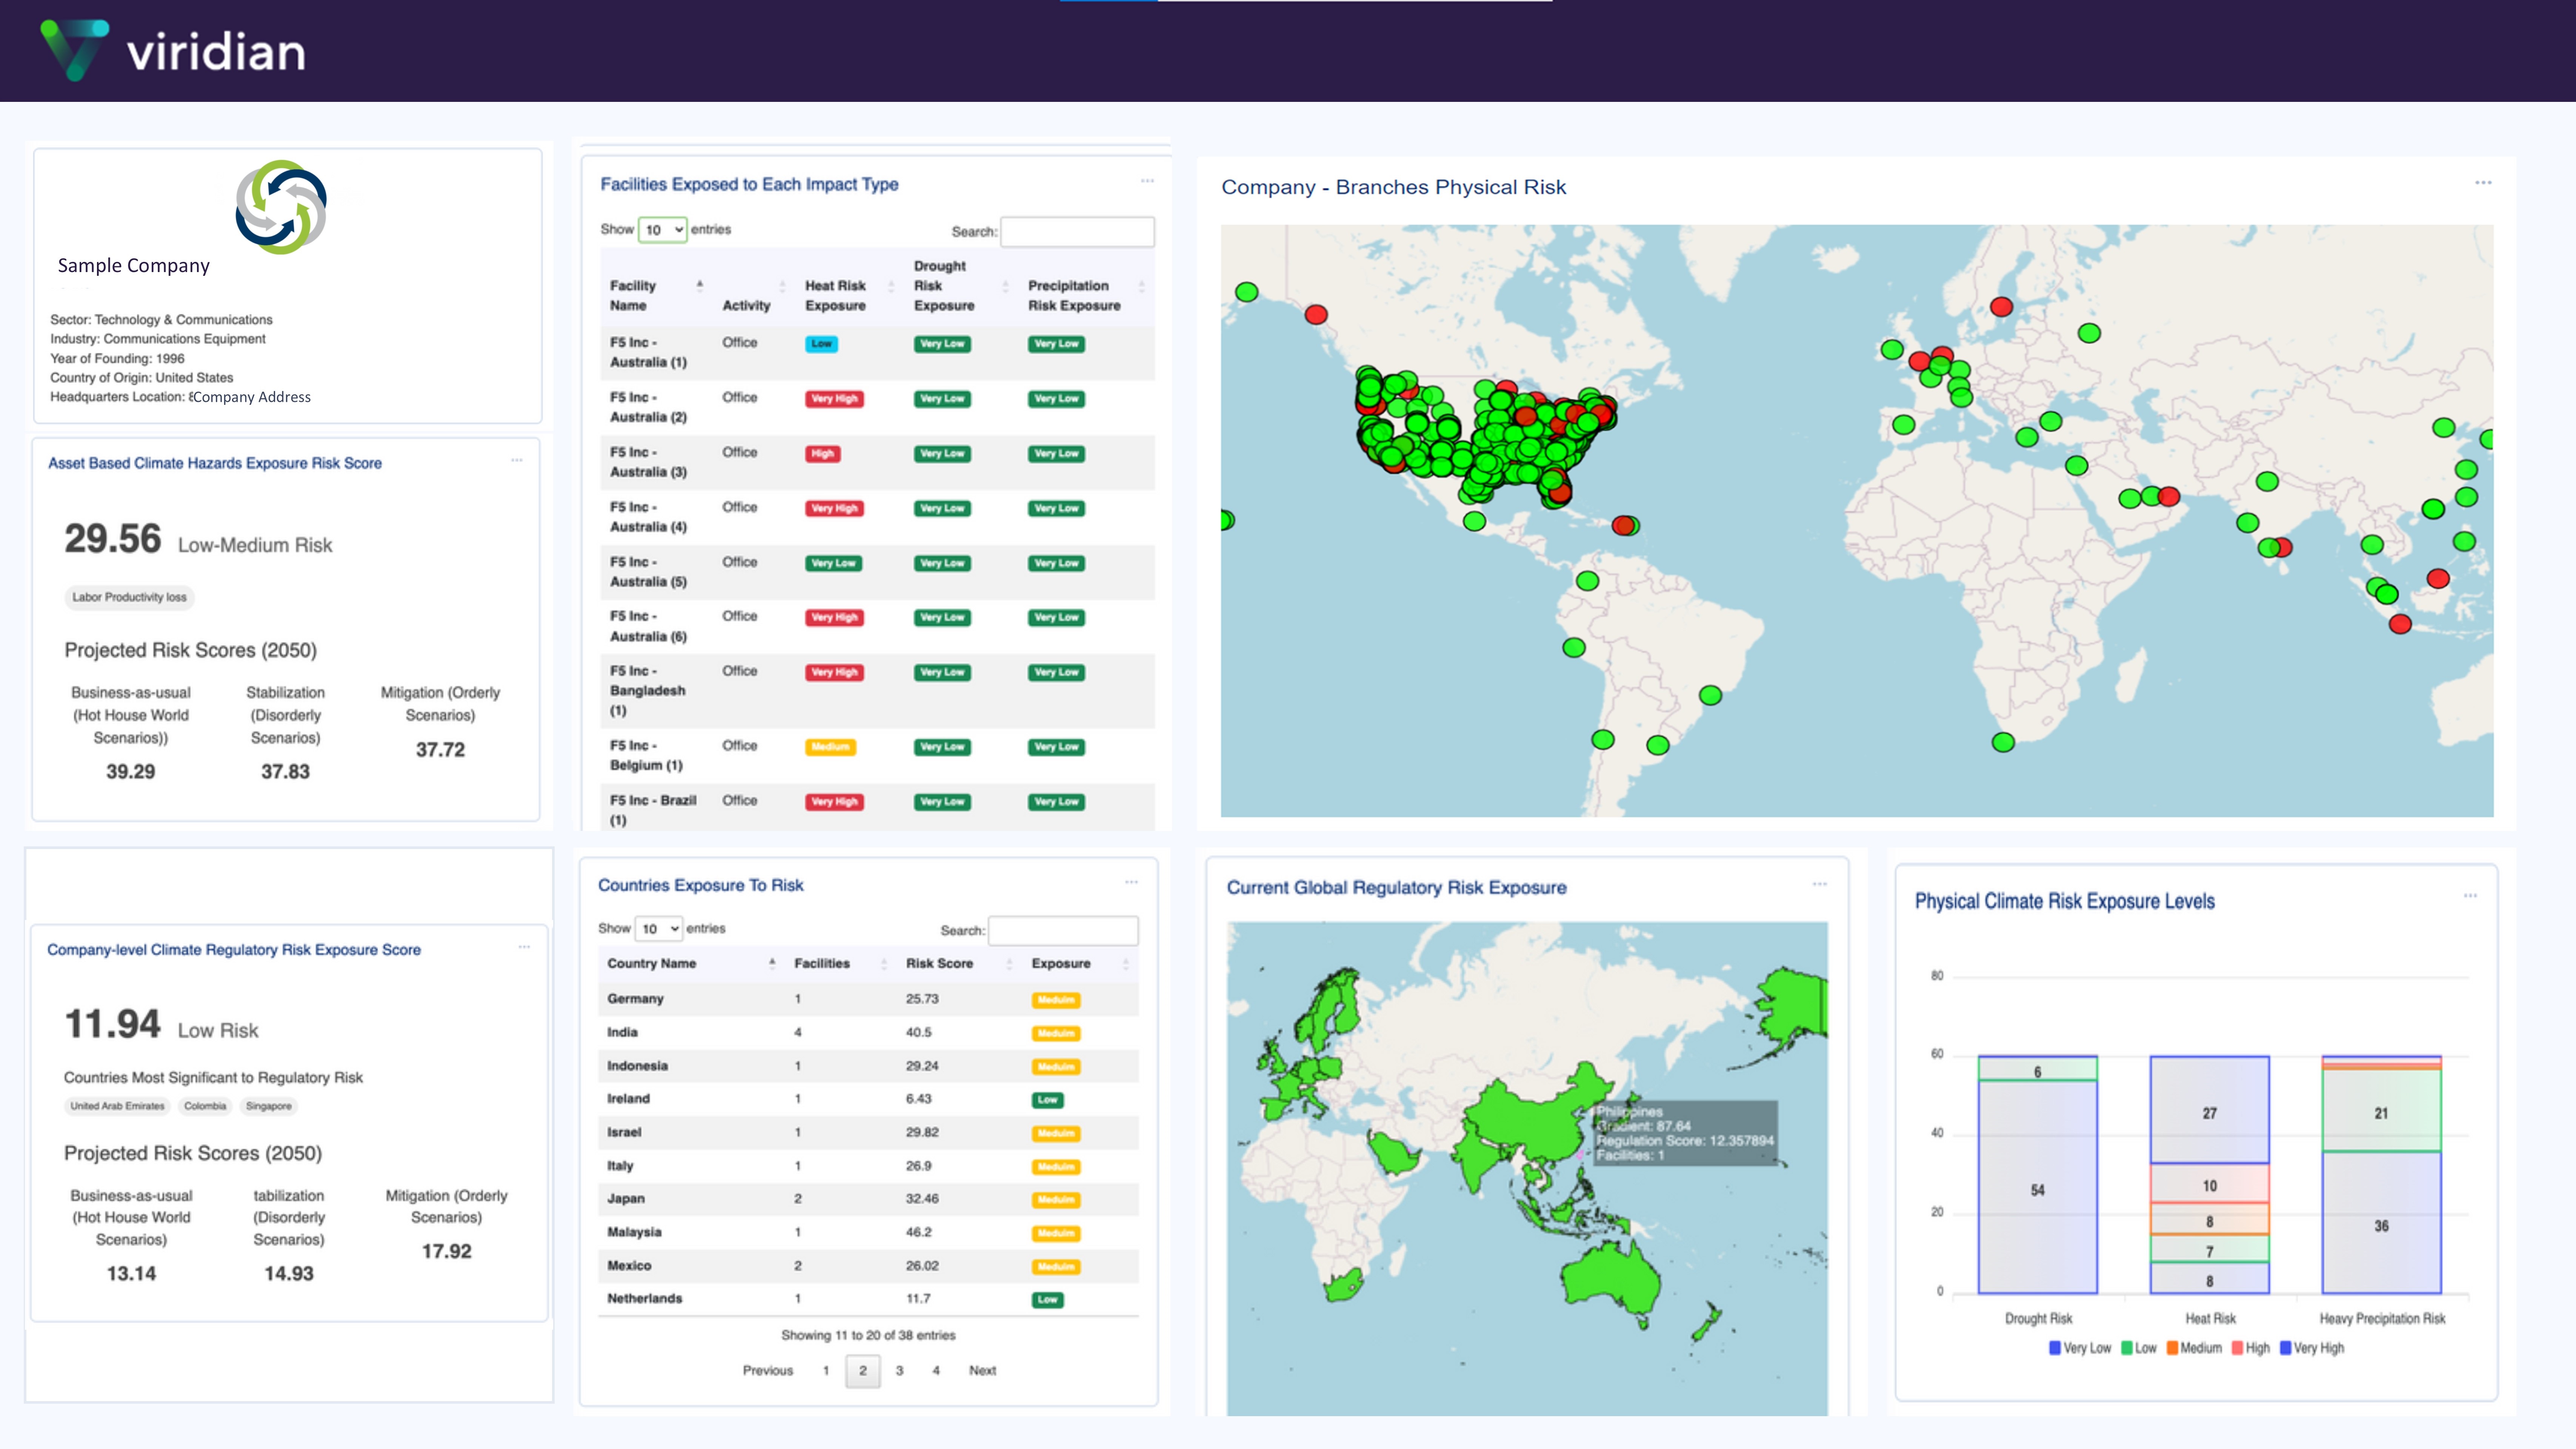Viewport: 2576px width, 1449px height.
Task: Click the Search field in the Countries Exposure table
Action: tap(1063, 930)
